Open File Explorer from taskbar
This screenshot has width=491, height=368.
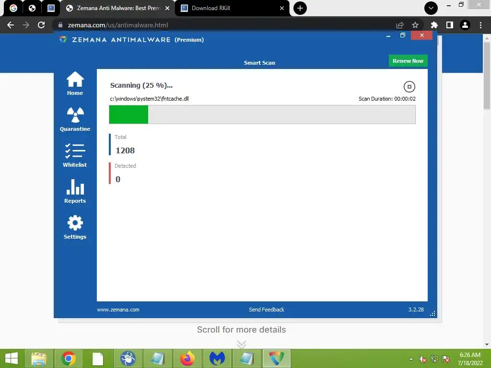(x=39, y=358)
